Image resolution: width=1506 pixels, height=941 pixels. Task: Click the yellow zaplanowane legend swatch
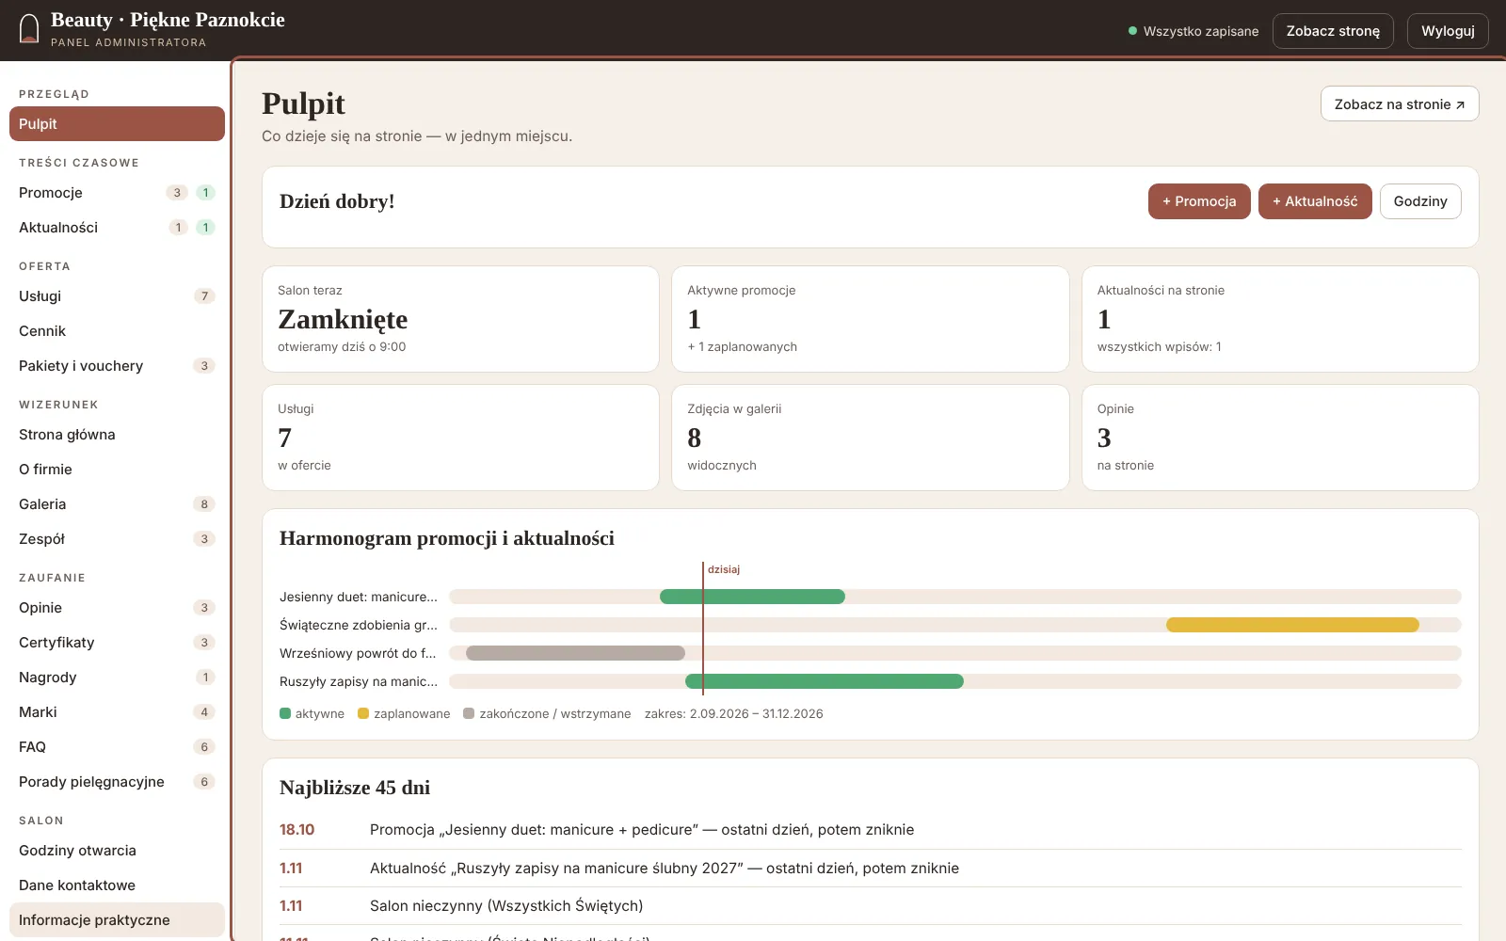[x=363, y=713]
